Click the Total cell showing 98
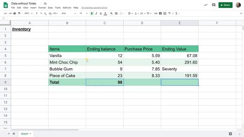244x137 pixels. click(x=104, y=82)
